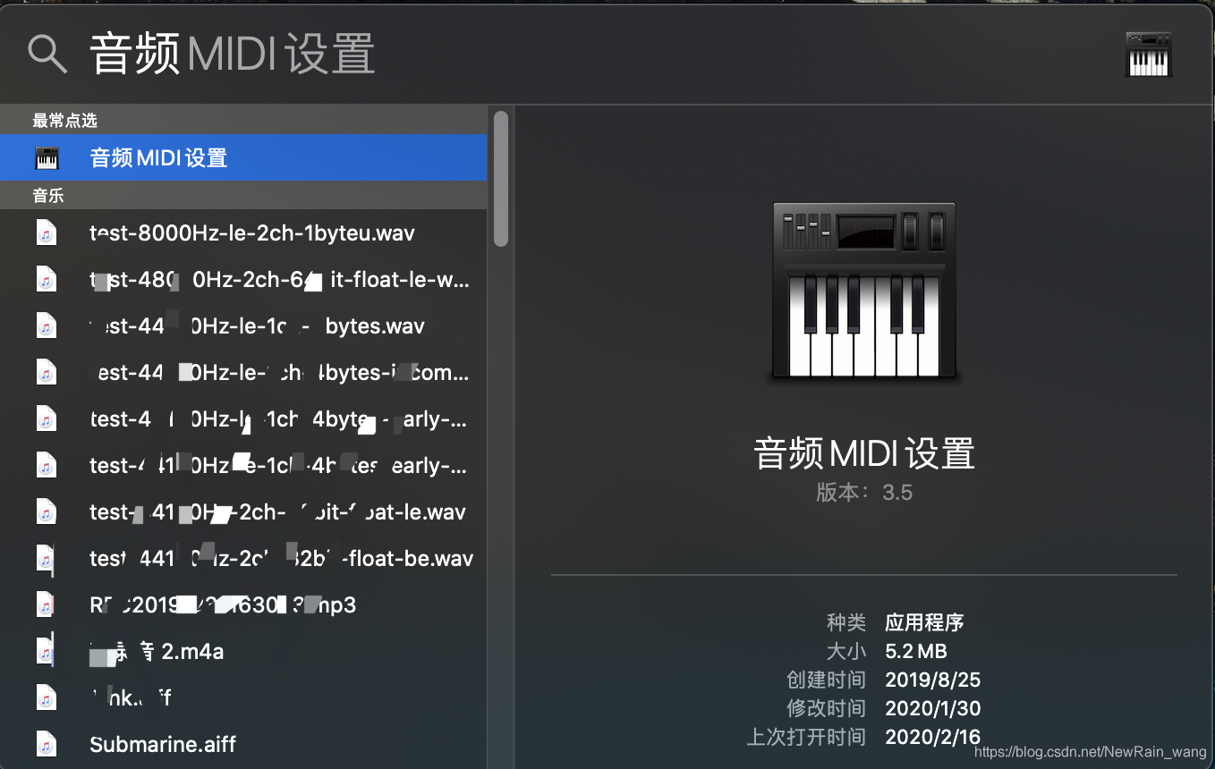Screen dimensions: 1215x769
Task: Click the audio file icon for Submarine.aiff
Action: (x=47, y=744)
